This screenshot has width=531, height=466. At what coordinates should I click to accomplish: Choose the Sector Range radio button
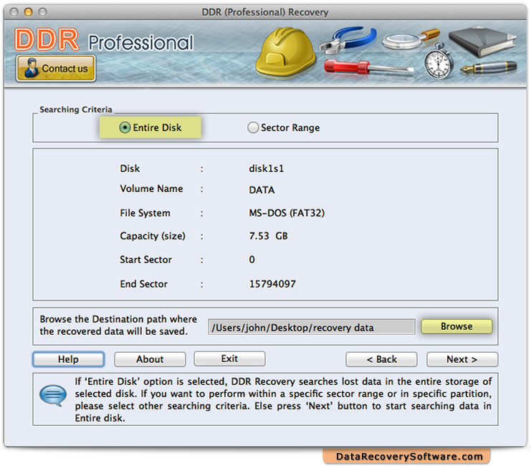[253, 128]
